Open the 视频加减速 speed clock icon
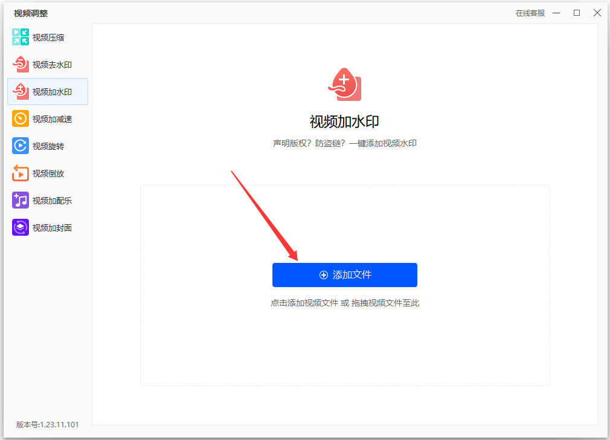 tap(20, 118)
